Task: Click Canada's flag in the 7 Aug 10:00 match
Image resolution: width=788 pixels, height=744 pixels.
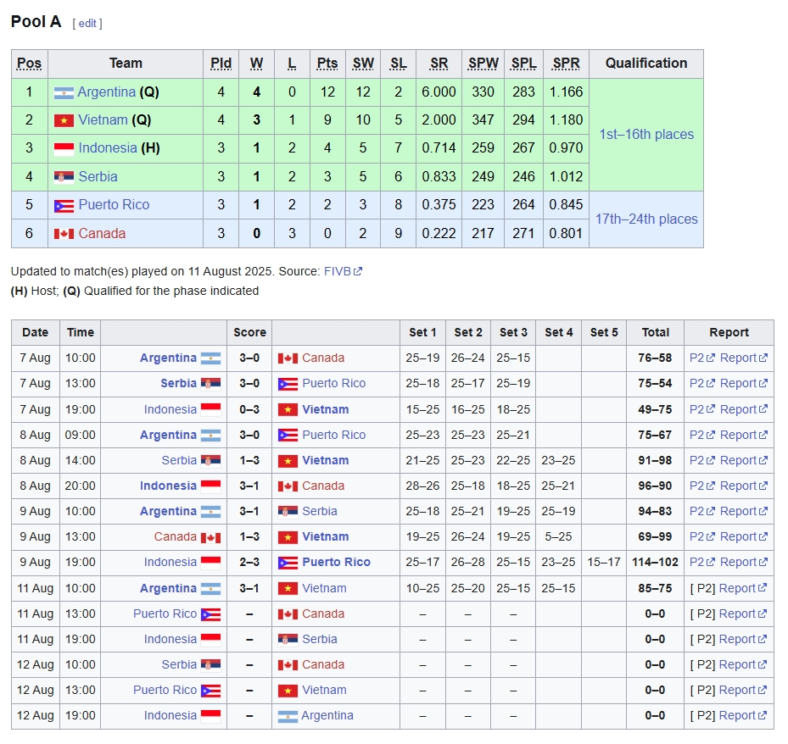Action: tap(288, 358)
